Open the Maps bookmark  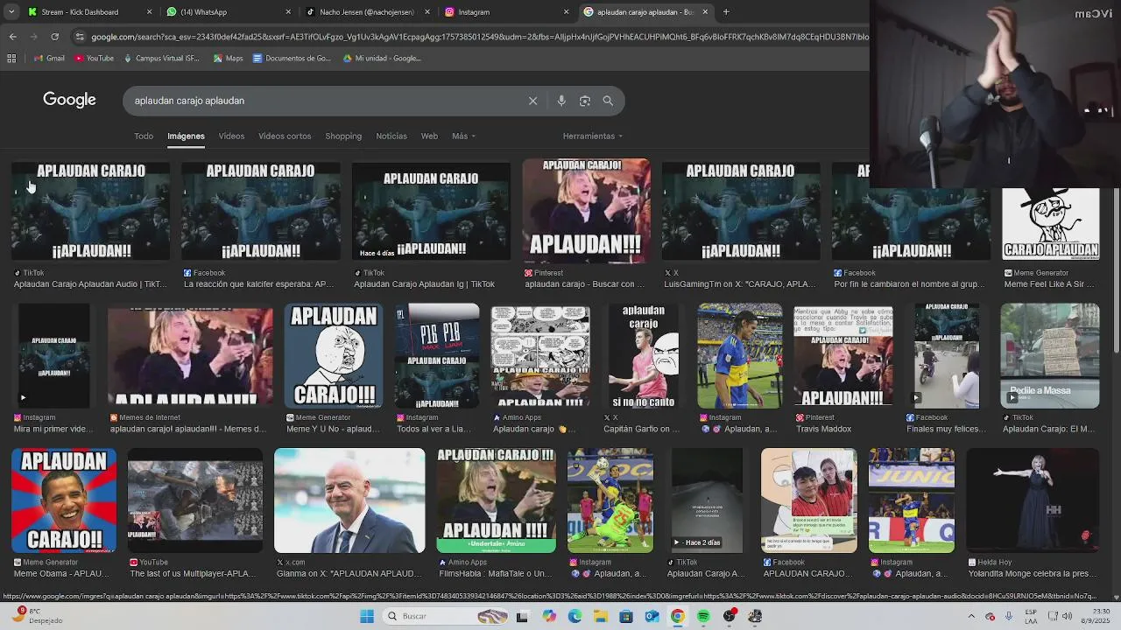coord(228,59)
